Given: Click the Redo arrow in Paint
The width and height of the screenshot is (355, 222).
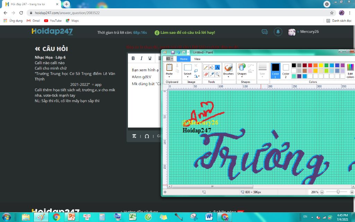Looking at the screenshot, I should point(183,52).
